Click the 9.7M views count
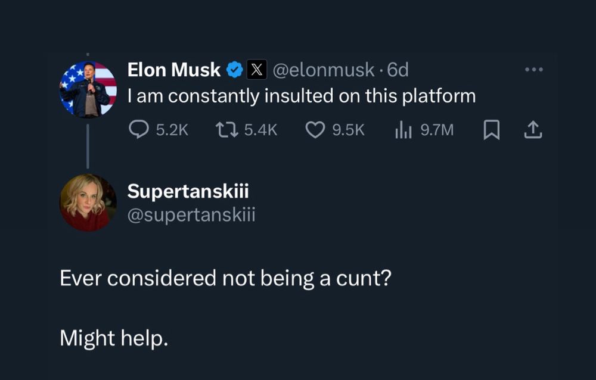This screenshot has height=380, width=596. (437, 130)
